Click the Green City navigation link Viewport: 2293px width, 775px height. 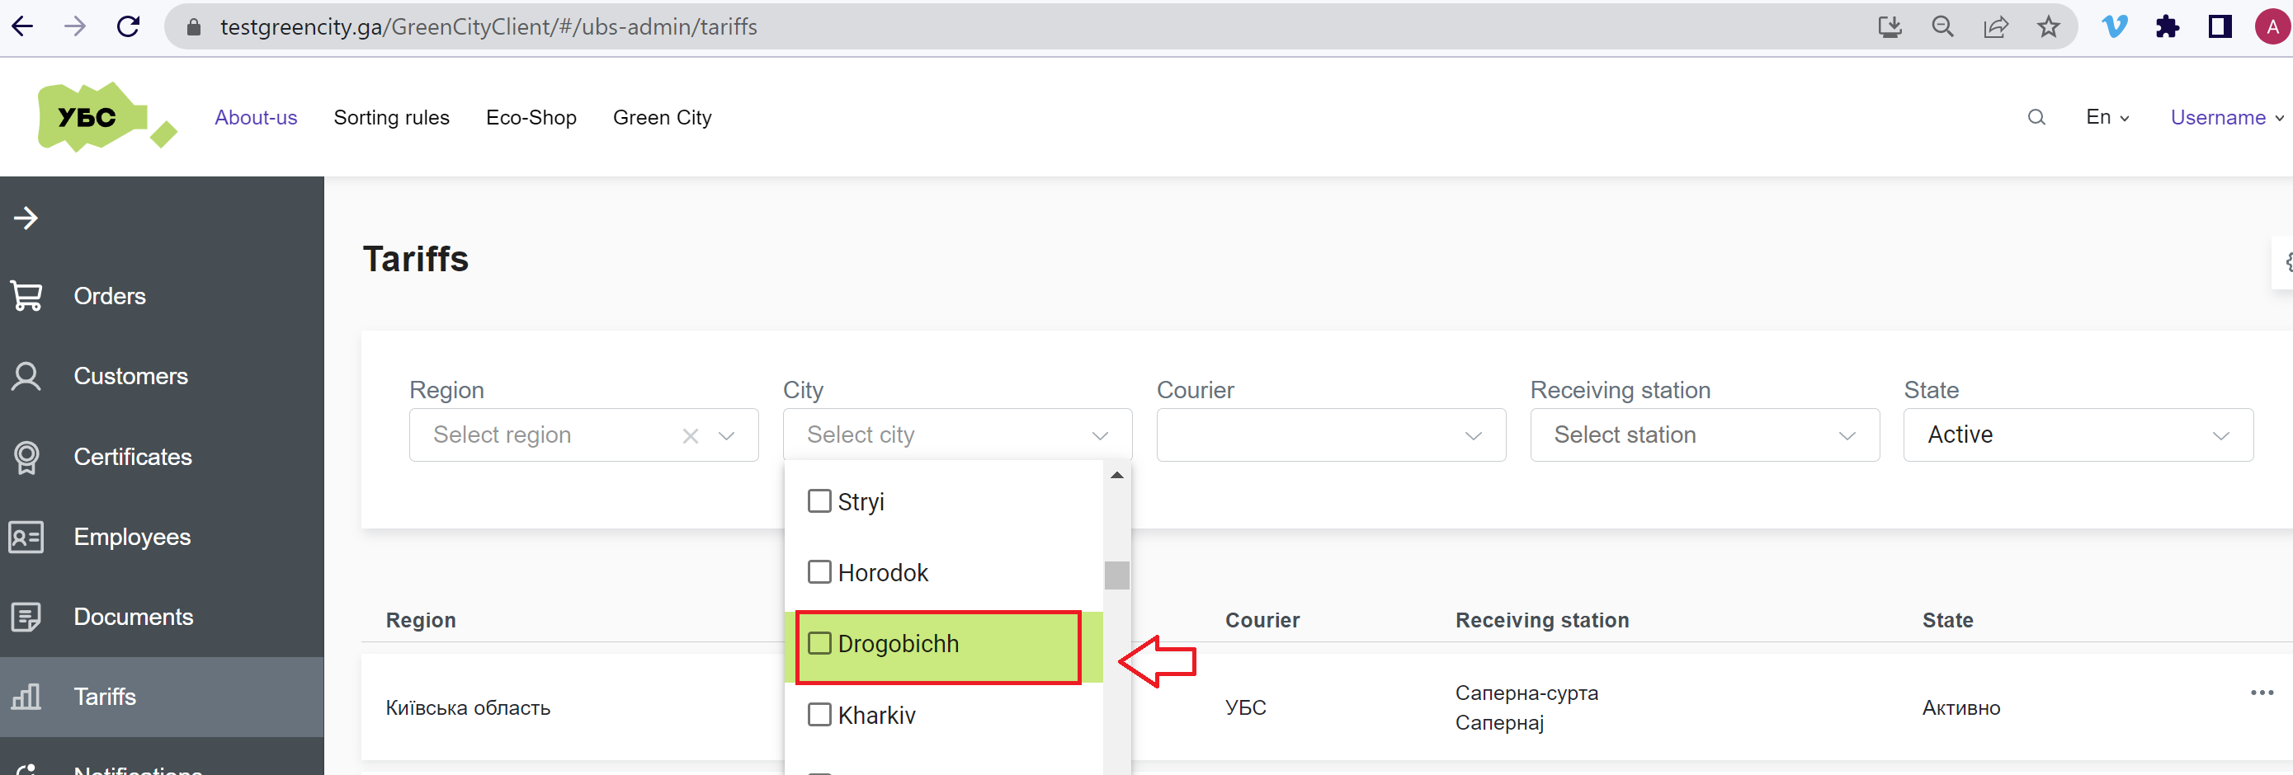(x=663, y=116)
